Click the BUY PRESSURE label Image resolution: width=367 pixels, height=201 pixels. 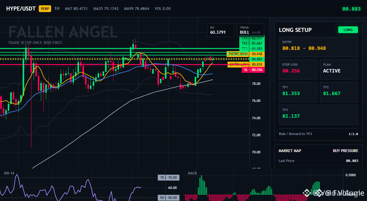(x=346, y=151)
